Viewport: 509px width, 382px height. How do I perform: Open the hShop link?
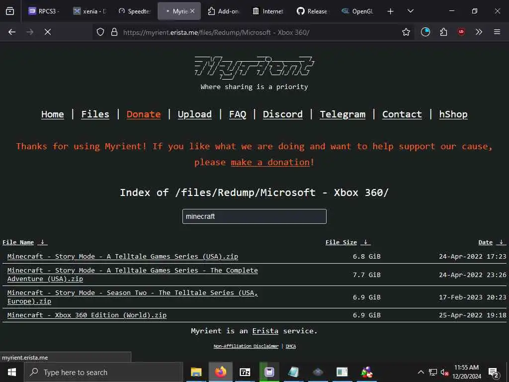pyautogui.click(x=453, y=114)
